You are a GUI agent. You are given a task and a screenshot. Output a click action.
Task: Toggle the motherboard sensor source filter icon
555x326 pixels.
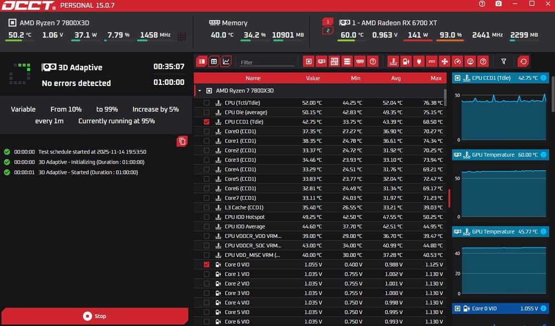point(334,62)
